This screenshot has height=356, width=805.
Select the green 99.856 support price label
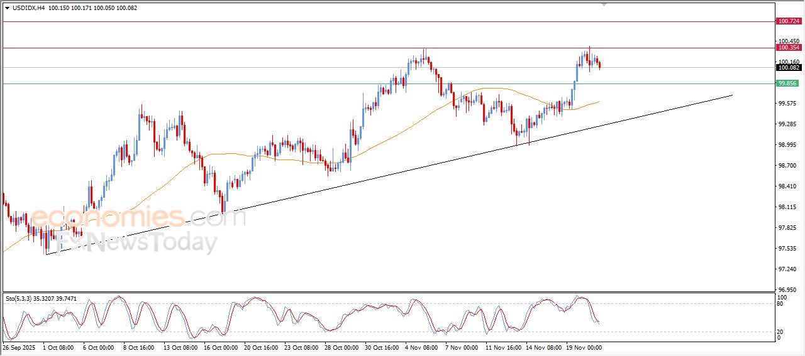tap(787, 84)
